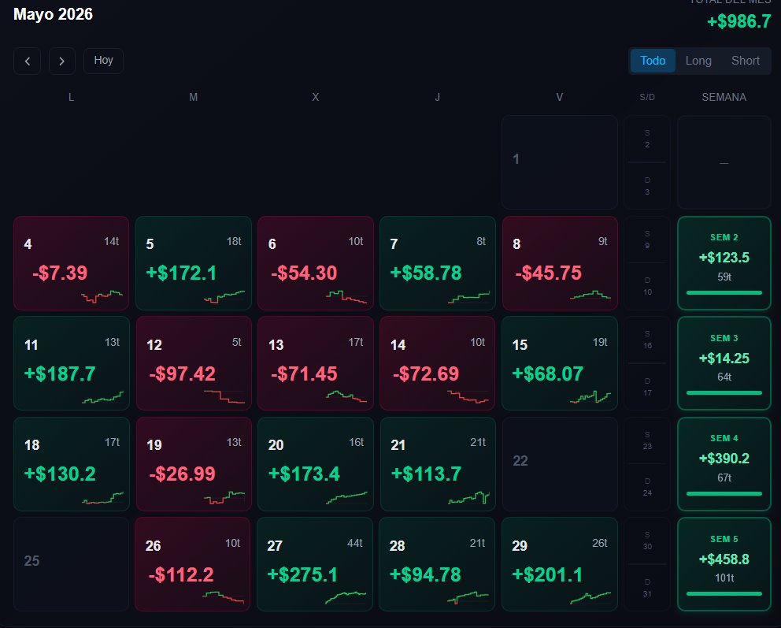
Task: Switch to the Long filter tab
Action: pos(698,61)
